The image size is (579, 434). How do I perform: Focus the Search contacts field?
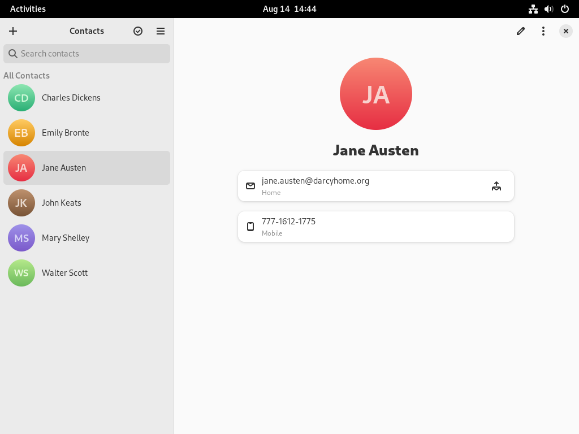click(87, 54)
